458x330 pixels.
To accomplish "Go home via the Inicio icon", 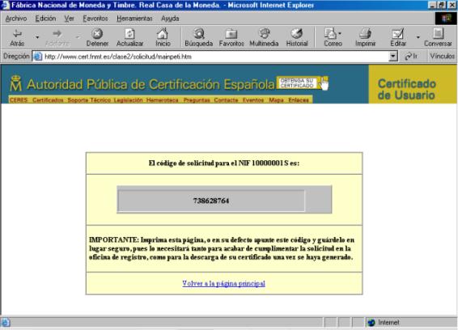I will (x=163, y=34).
